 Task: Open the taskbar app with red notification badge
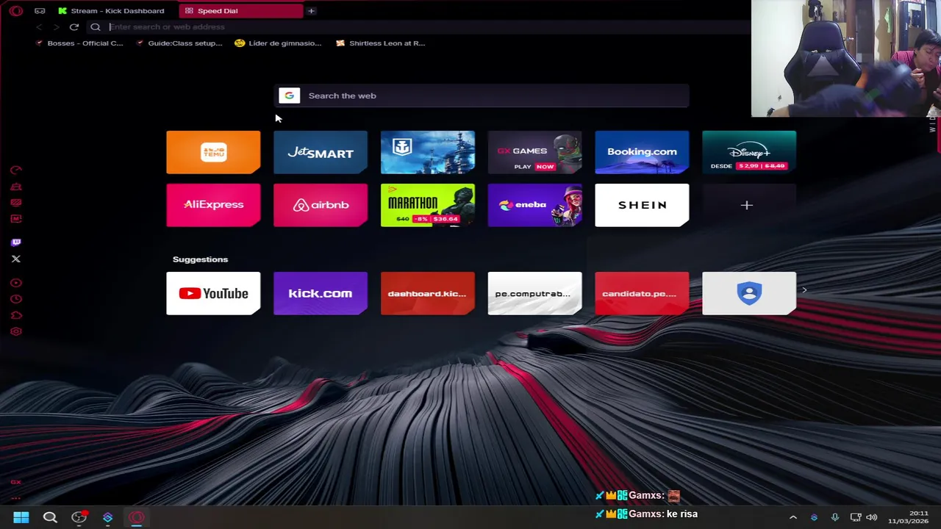tap(79, 517)
